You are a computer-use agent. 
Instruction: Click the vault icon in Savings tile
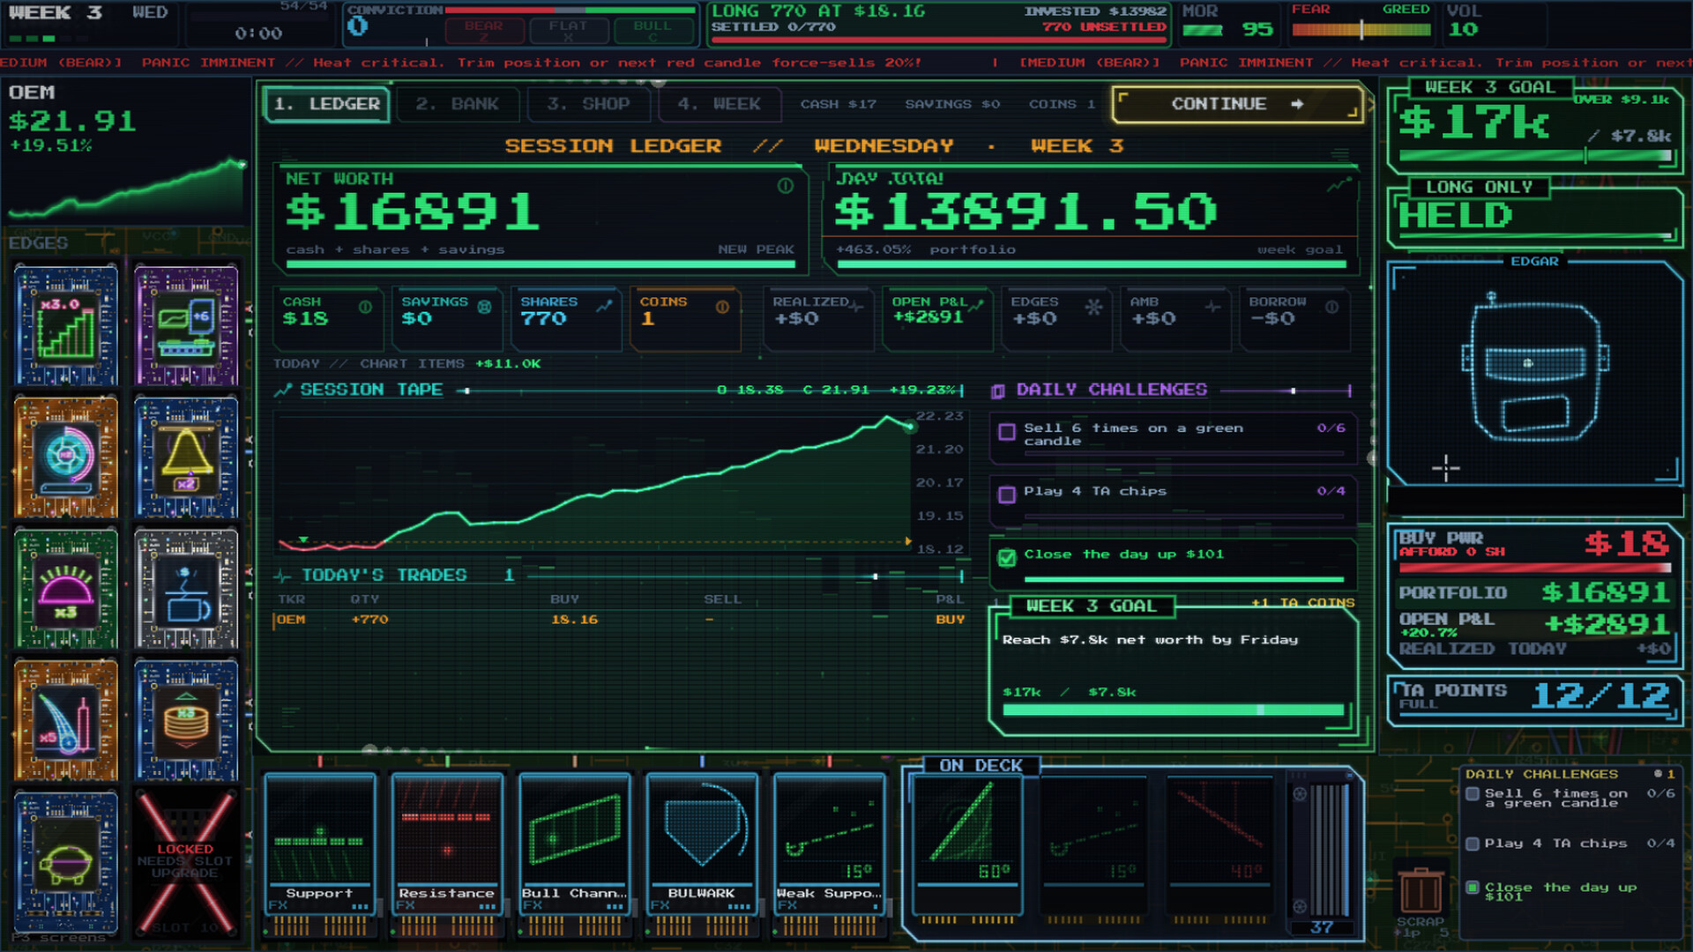[484, 307]
